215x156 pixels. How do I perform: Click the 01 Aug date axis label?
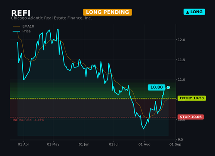(x=144, y=144)
